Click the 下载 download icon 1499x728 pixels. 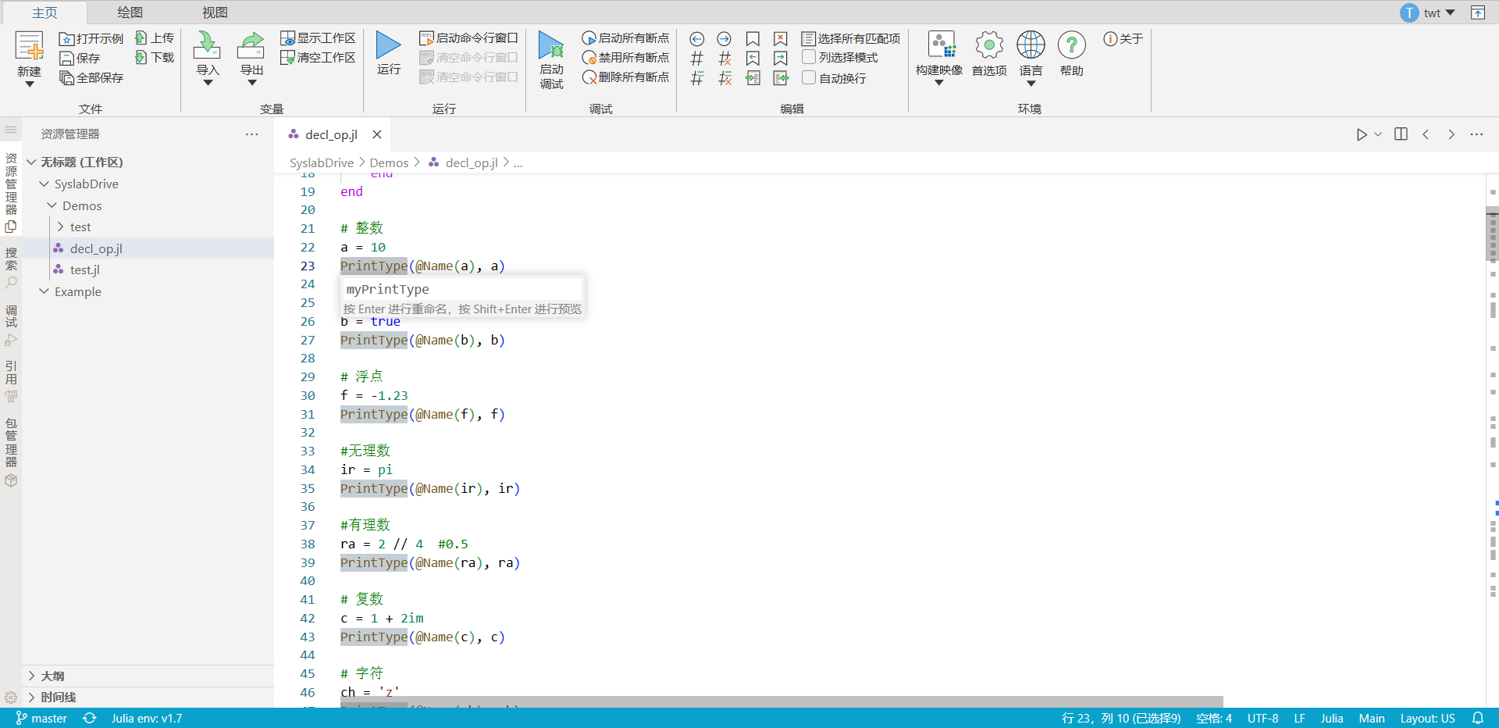tap(141, 57)
